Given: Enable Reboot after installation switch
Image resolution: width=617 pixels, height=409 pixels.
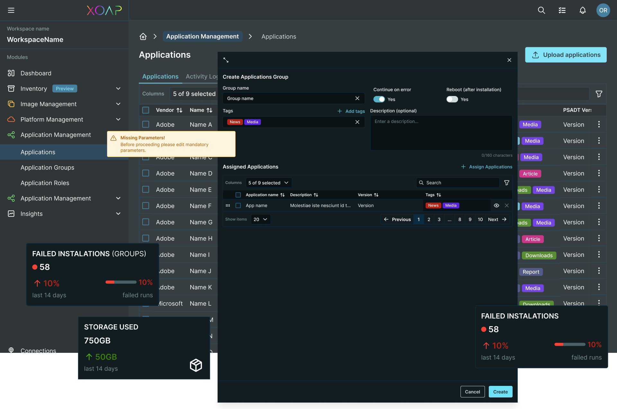Looking at the screenshot, I should [x=452, y=99].
